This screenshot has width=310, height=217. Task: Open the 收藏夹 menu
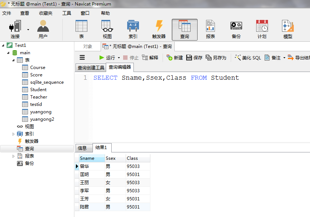pos(46,13)
